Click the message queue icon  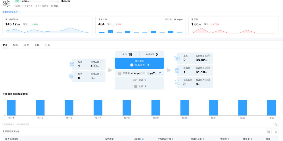click(x=177, y=83)
